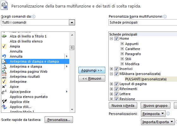
Task: Select the Alza di livello a Titolo 1 icon
Action: (x=4, y=36)
